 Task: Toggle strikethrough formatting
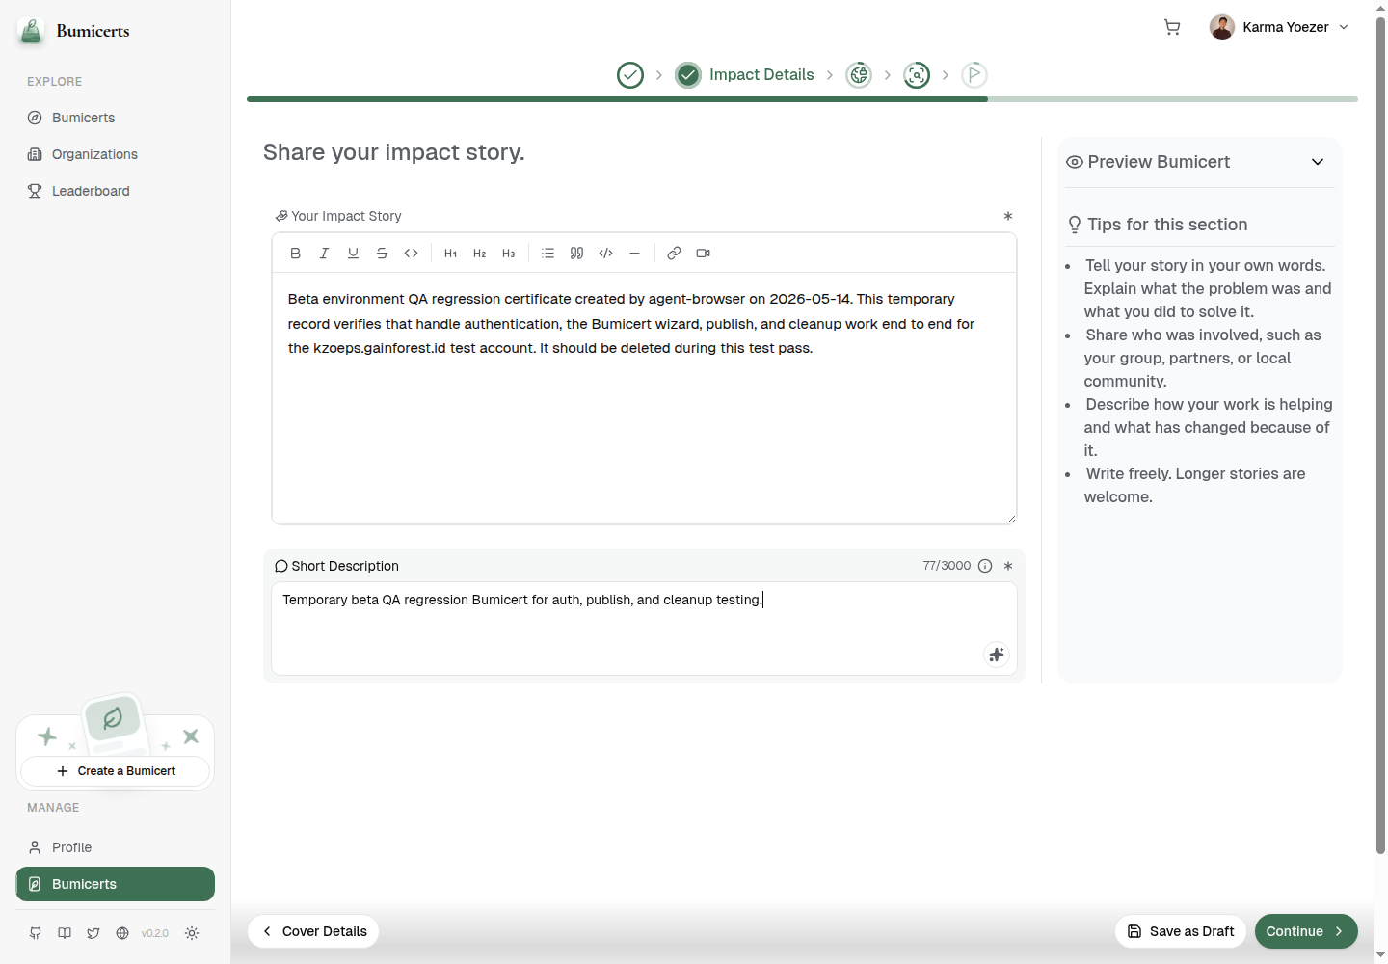point(383,254)
